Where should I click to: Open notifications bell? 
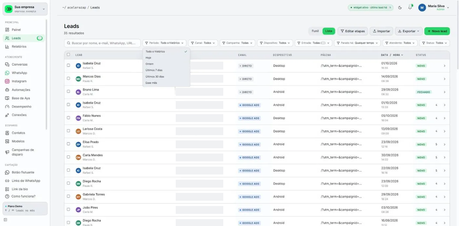pyautogui.click(x=410, y=8)
